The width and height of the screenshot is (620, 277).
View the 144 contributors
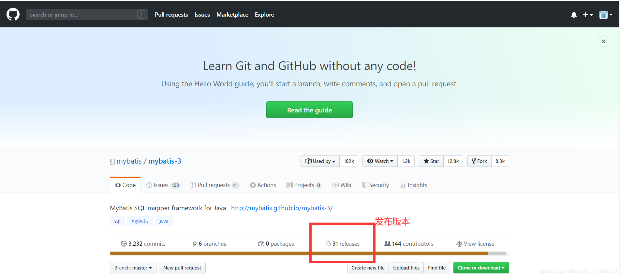point(409,244)
